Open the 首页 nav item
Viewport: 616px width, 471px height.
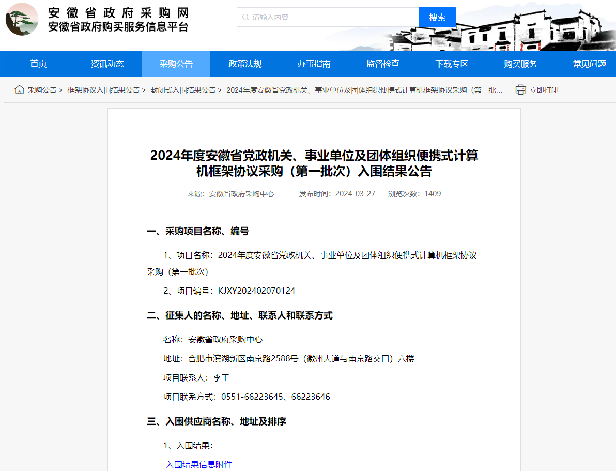(x=38, y=64)
